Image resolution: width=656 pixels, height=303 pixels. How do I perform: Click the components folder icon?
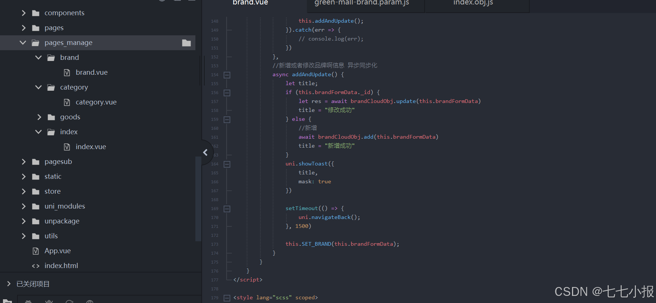coord(36,13)
